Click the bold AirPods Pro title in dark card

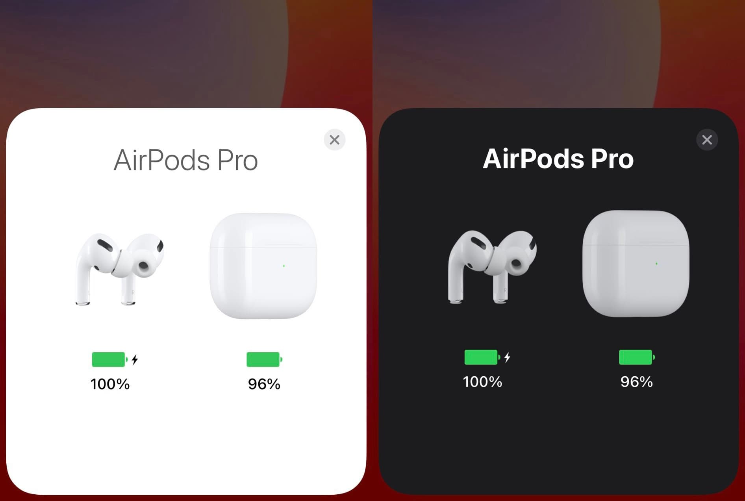(x=558, y=159)
